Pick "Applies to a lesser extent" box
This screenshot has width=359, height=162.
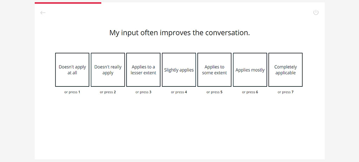(143, 70)
